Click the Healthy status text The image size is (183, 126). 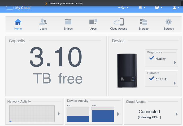coord(160,59)
